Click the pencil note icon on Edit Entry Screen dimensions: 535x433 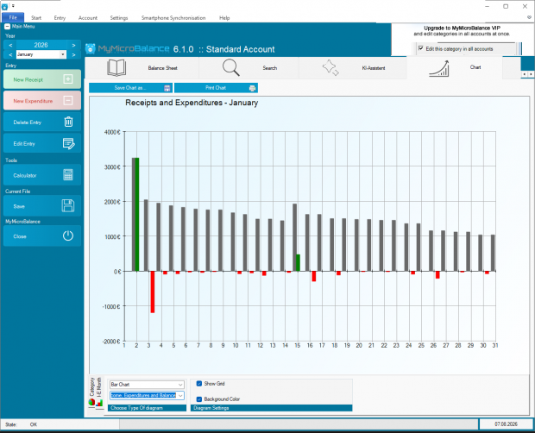[x=68, y=143]
